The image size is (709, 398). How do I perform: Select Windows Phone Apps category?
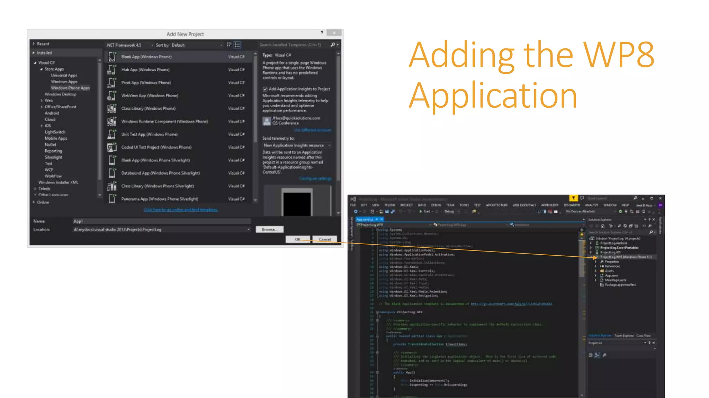click(x=70, y=88)
